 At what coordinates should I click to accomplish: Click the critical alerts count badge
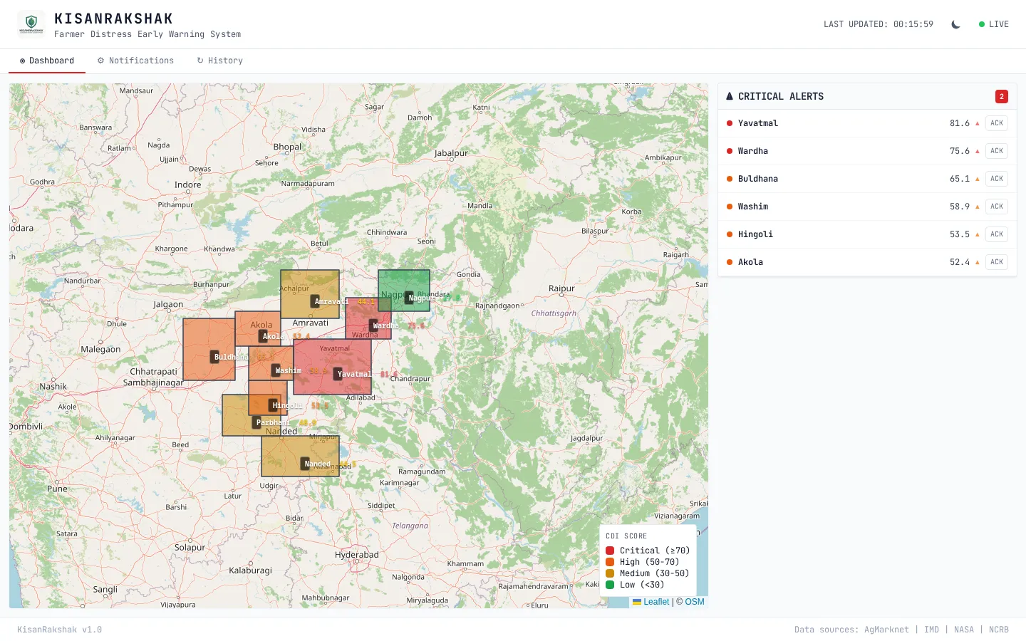(x=1002, y=96)
